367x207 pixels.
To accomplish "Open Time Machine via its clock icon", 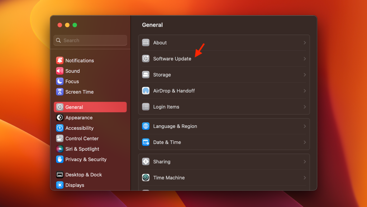I will (x=146, y=177).
